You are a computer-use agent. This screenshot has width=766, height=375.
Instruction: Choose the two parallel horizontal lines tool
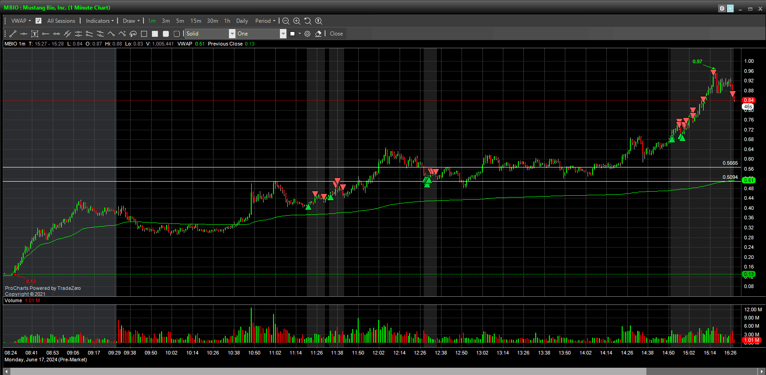coord(78,34)
